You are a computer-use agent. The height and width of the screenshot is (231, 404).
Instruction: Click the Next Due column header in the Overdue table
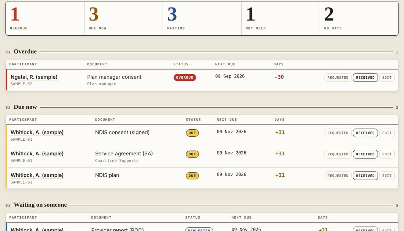(225, 64)
